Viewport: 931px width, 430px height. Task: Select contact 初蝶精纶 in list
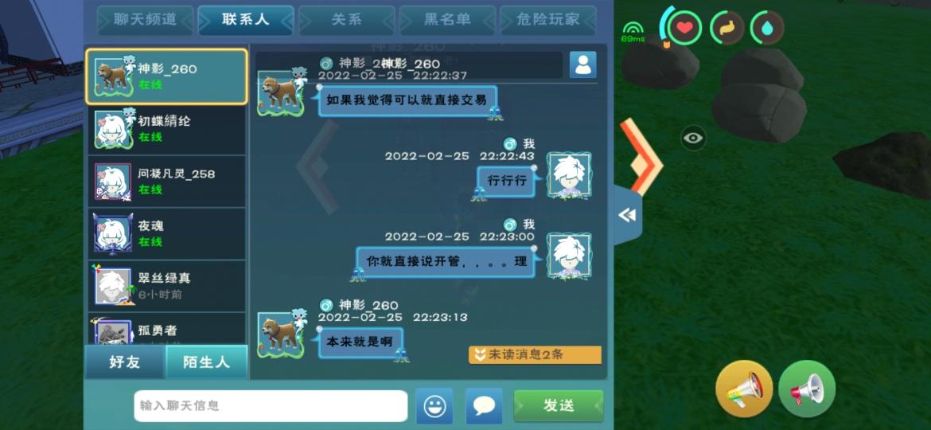pos(166,129)
